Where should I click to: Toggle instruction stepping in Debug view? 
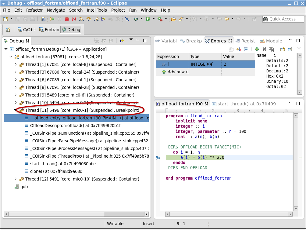pyautogui.click(x=122, y=41)
